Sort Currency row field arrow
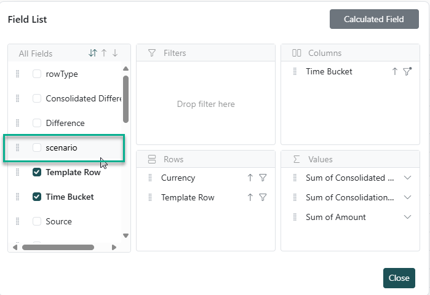The width and height of the screenshot is (430, 295). [250, 178]
